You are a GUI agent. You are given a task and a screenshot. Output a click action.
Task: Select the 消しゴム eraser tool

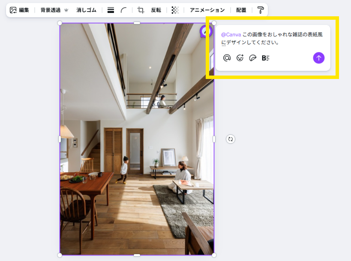[87, 10]
